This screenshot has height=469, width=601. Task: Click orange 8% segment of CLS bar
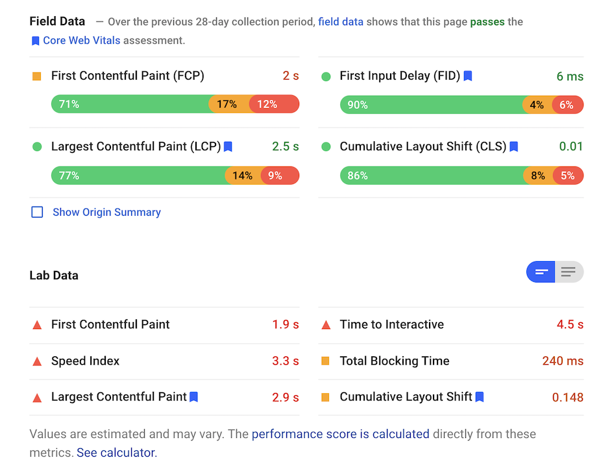tap(538, 176)
